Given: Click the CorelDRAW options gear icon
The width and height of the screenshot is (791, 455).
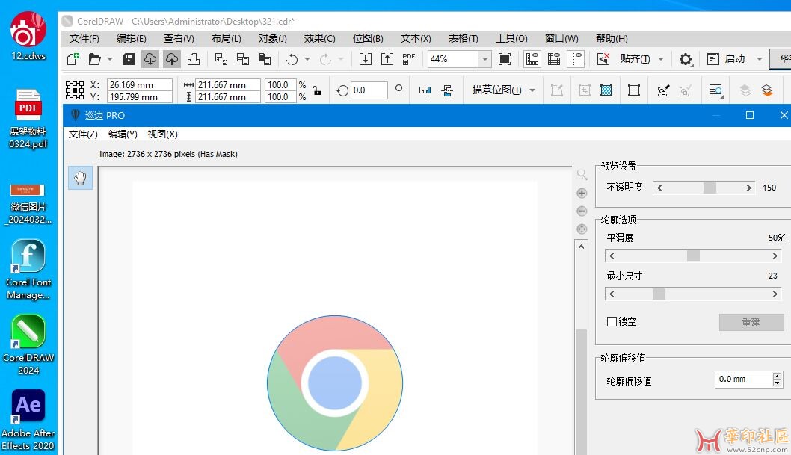Looking at the screenshot, I should [x=685, y=59].
